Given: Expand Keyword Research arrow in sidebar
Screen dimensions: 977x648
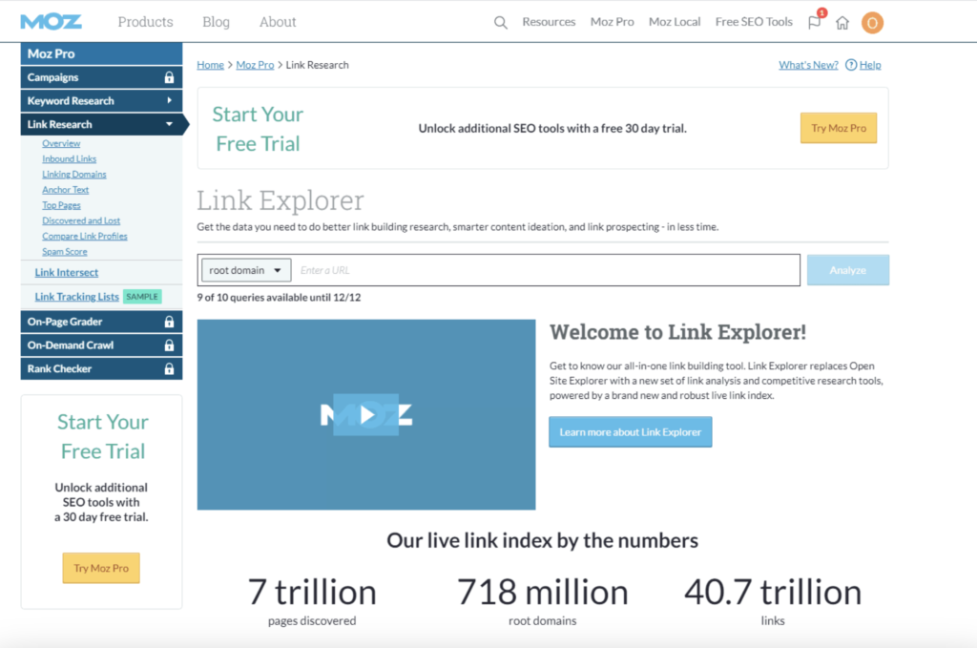Looking at the screenshot, I should 170,100.
